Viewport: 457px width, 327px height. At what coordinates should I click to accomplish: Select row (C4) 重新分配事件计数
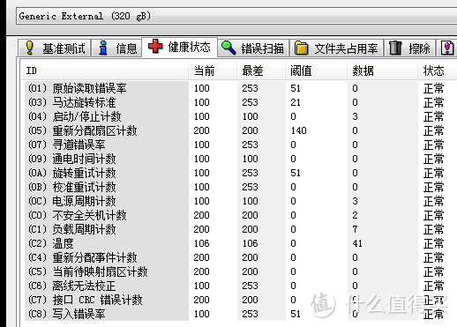coord(240,257)
